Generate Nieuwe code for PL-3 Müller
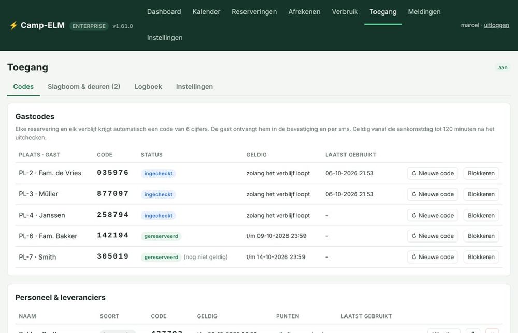 (x=432, y=194)
